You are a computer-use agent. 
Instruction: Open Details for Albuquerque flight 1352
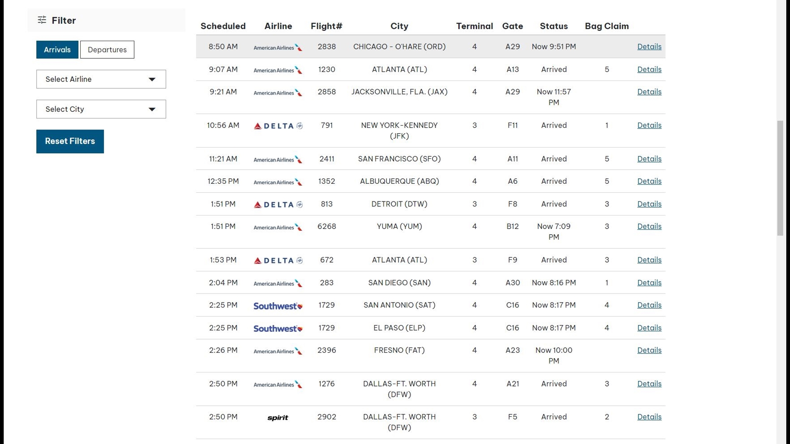[649, 181]
